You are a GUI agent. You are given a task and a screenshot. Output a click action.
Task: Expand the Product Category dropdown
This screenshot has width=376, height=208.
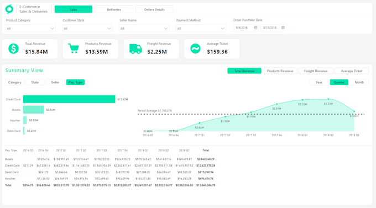pyautogui.click(x=30, y=28)
